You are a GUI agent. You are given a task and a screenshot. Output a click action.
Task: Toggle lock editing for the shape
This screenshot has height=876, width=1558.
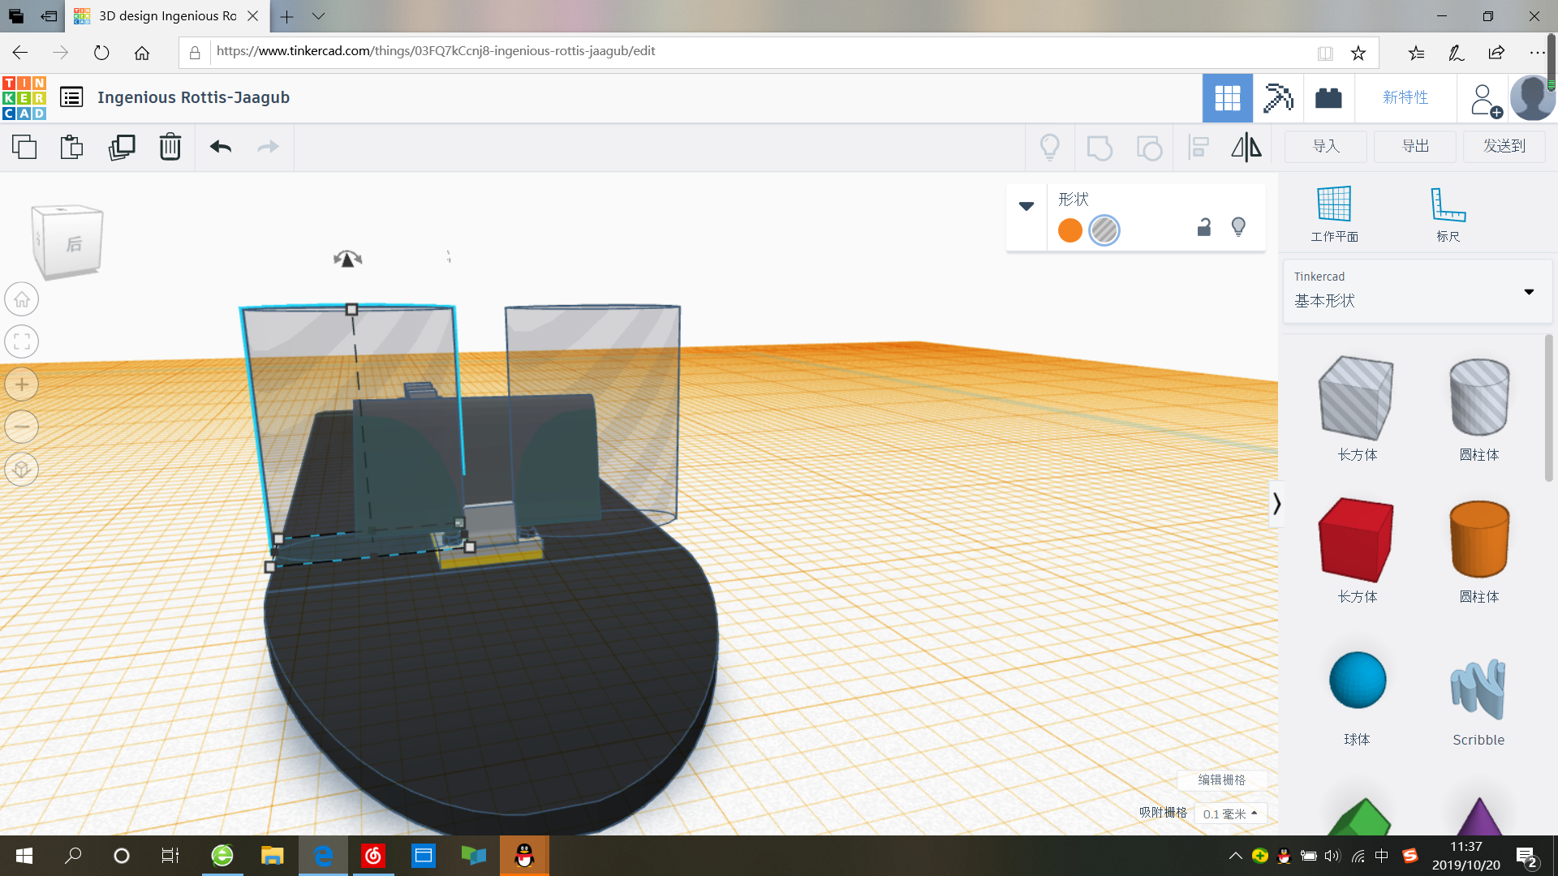1204,227
